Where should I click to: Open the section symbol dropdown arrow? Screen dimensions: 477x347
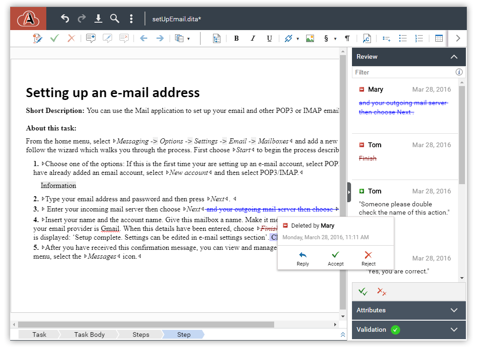coord(335,38)
